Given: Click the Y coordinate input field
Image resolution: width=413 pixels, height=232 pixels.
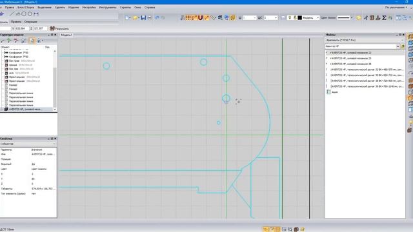Looking at the screenshot, I should 22,28.
